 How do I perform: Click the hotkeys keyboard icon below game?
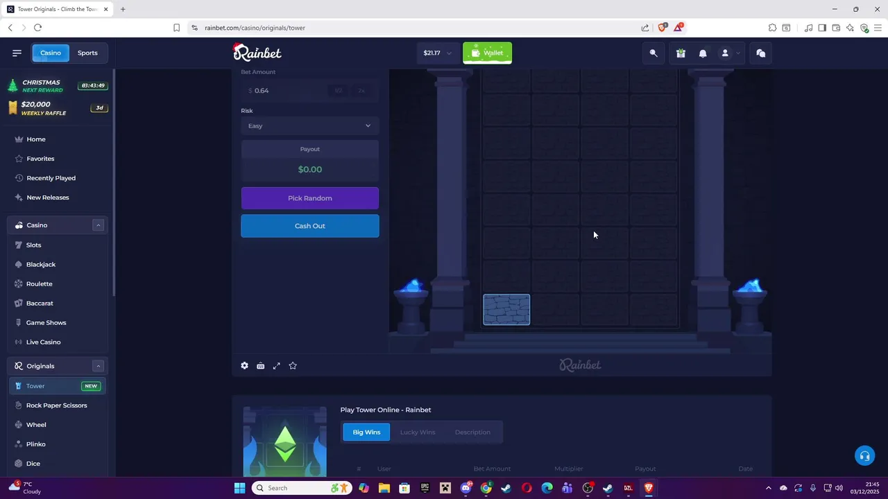pos(261,366)
